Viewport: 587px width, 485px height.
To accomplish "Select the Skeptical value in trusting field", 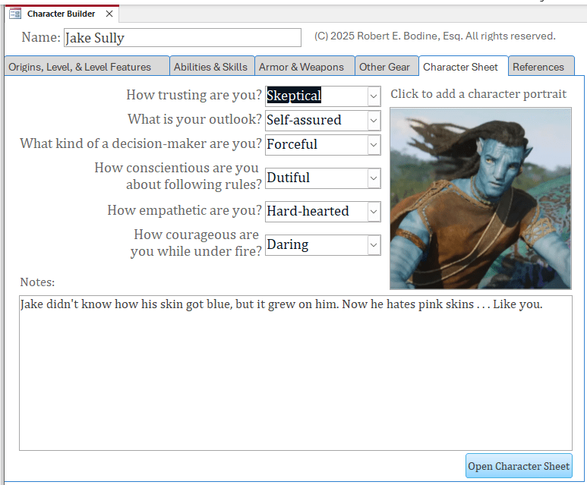I will pyautogui.click(x=295, y=96).
